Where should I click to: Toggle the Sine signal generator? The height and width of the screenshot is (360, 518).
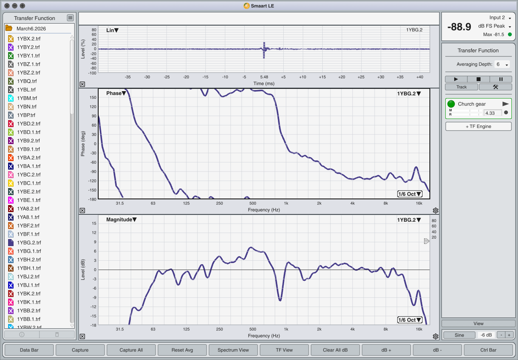pyautogui.click(x=459, y=335)
